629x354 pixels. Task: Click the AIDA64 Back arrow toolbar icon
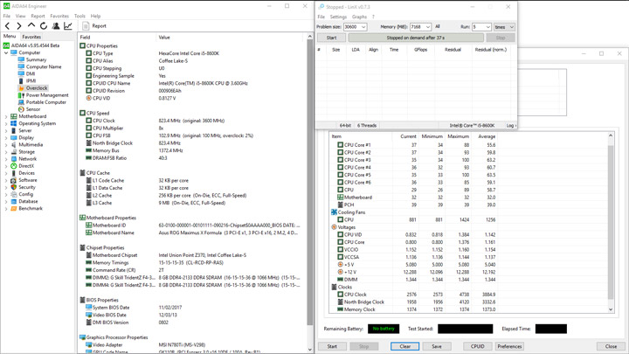[x=7, y=26]
